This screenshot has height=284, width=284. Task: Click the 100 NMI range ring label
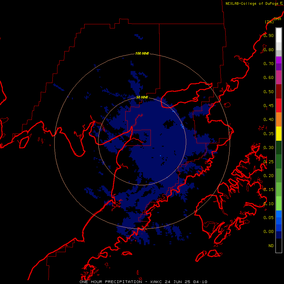click(142, 53)
